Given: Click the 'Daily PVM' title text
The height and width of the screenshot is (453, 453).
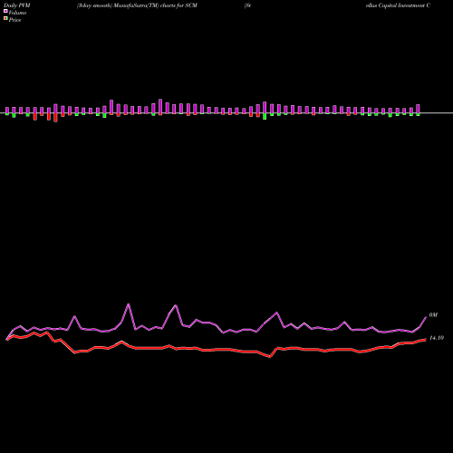Looking at the screenshot, I should pos(17,5).
